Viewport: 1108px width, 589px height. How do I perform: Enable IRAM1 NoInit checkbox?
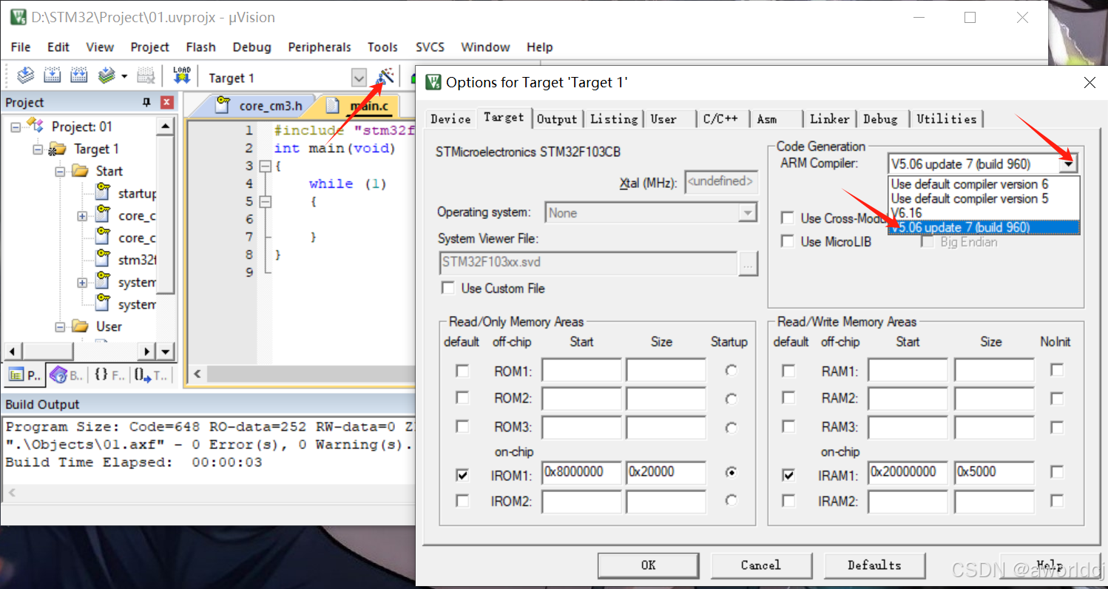point(1057,472)
